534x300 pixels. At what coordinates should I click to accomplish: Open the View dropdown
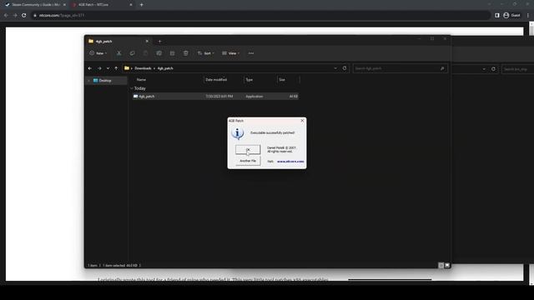230,53
